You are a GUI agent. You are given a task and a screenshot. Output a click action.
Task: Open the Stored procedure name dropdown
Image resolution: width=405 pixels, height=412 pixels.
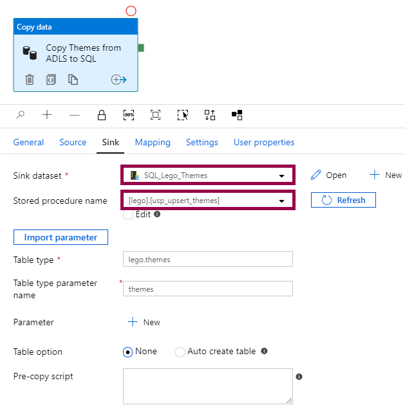pos(281,201)
